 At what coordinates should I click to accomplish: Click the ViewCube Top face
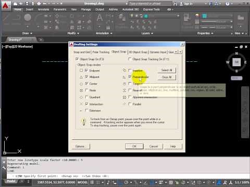tap(236, 62)
